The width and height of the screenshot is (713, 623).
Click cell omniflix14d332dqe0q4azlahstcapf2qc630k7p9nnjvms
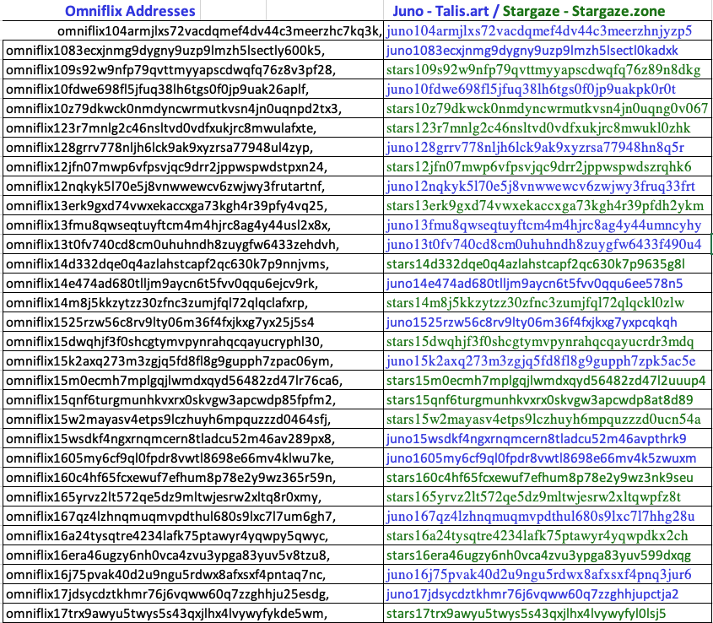click(x=193, y=264)
